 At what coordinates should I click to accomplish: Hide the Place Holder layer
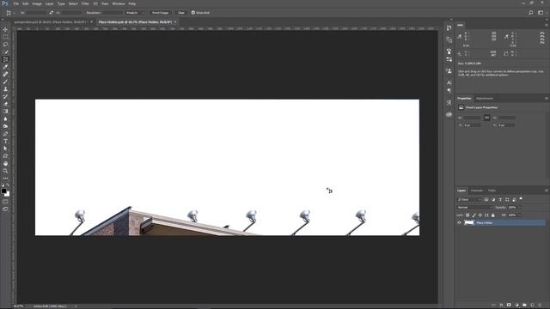pyautogui.click(x=460, y=223)
